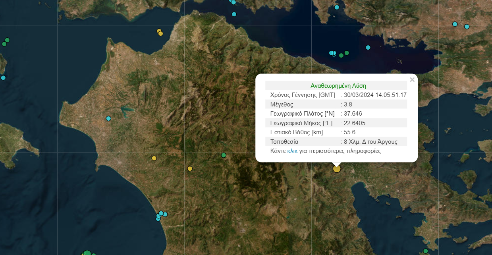
Task: Click the 'Μέγεθος' label
Action: (282, 104)
